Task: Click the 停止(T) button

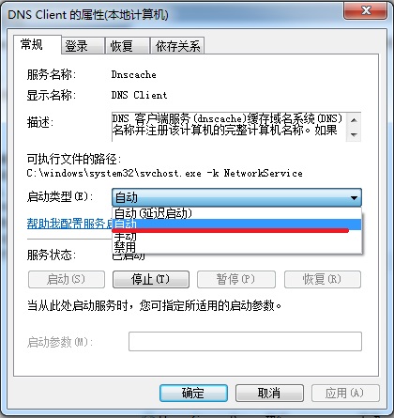Action: coord(151,279)
